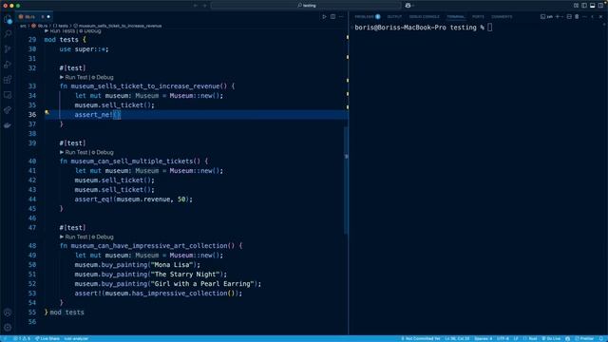This screenshot has width=608, height=342.
Task: Open Live Share in status bar
Action: pyautogui.click(x=47, y=338)
